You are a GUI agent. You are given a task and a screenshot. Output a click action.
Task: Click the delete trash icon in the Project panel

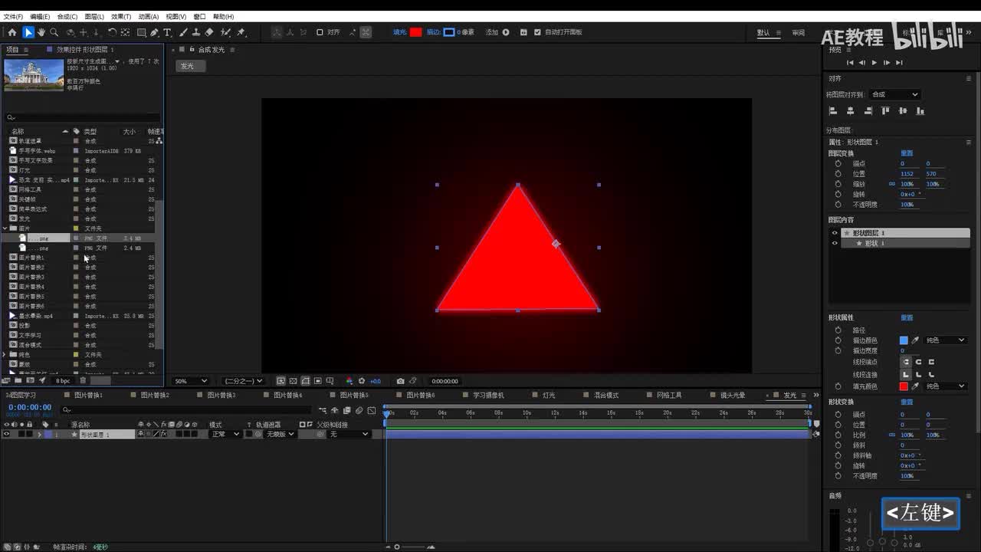[x=83, y=380]
